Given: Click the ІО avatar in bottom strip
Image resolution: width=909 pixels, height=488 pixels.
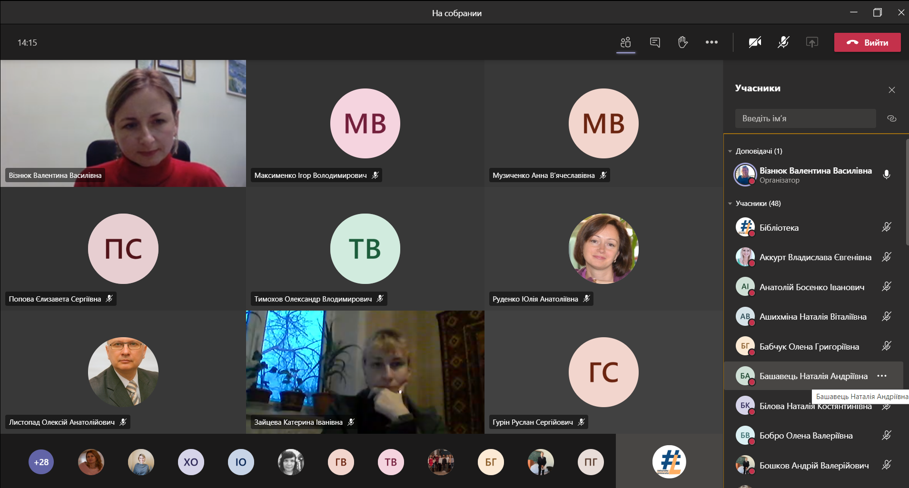Looking at the screenshot, I should pyautogui.click(x=241, y=462).
